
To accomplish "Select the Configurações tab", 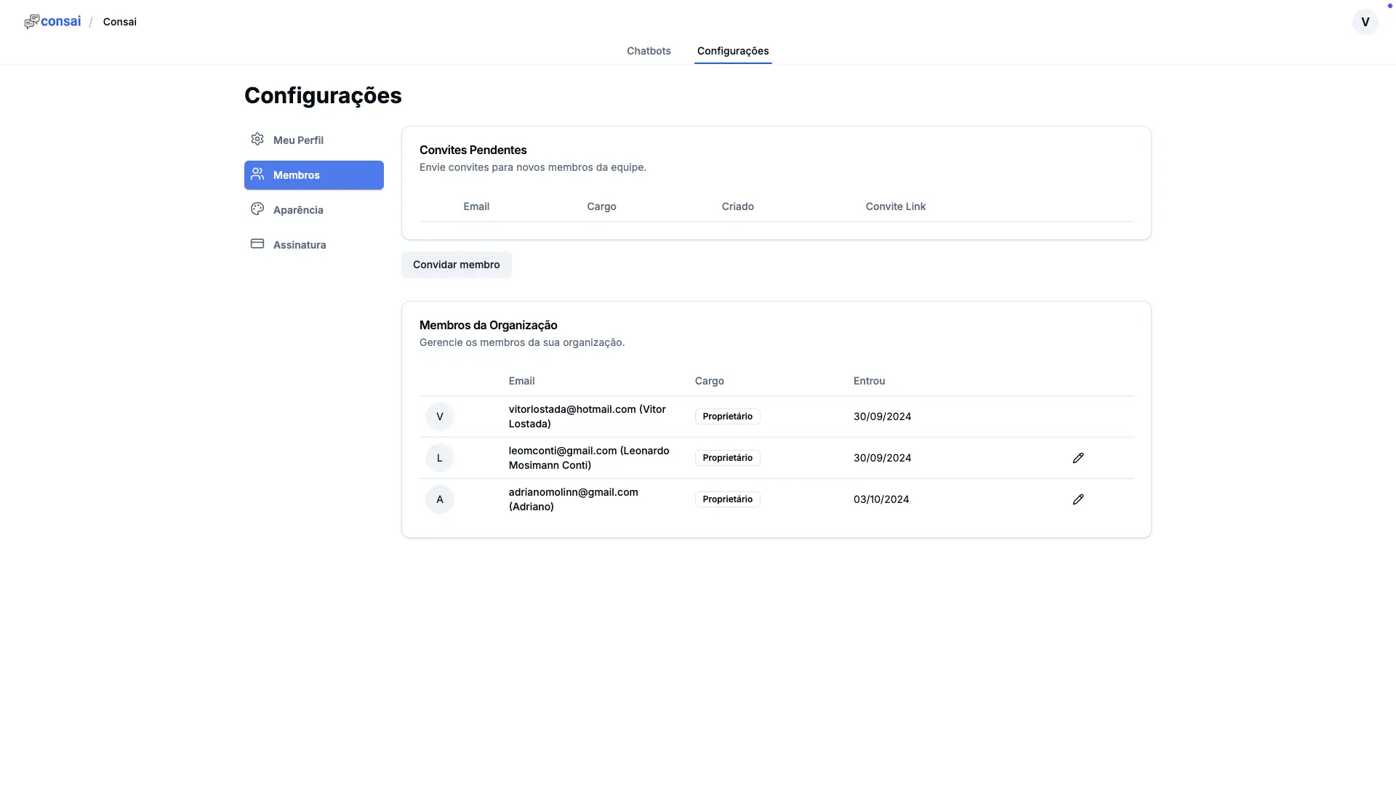I will (732, 51).
